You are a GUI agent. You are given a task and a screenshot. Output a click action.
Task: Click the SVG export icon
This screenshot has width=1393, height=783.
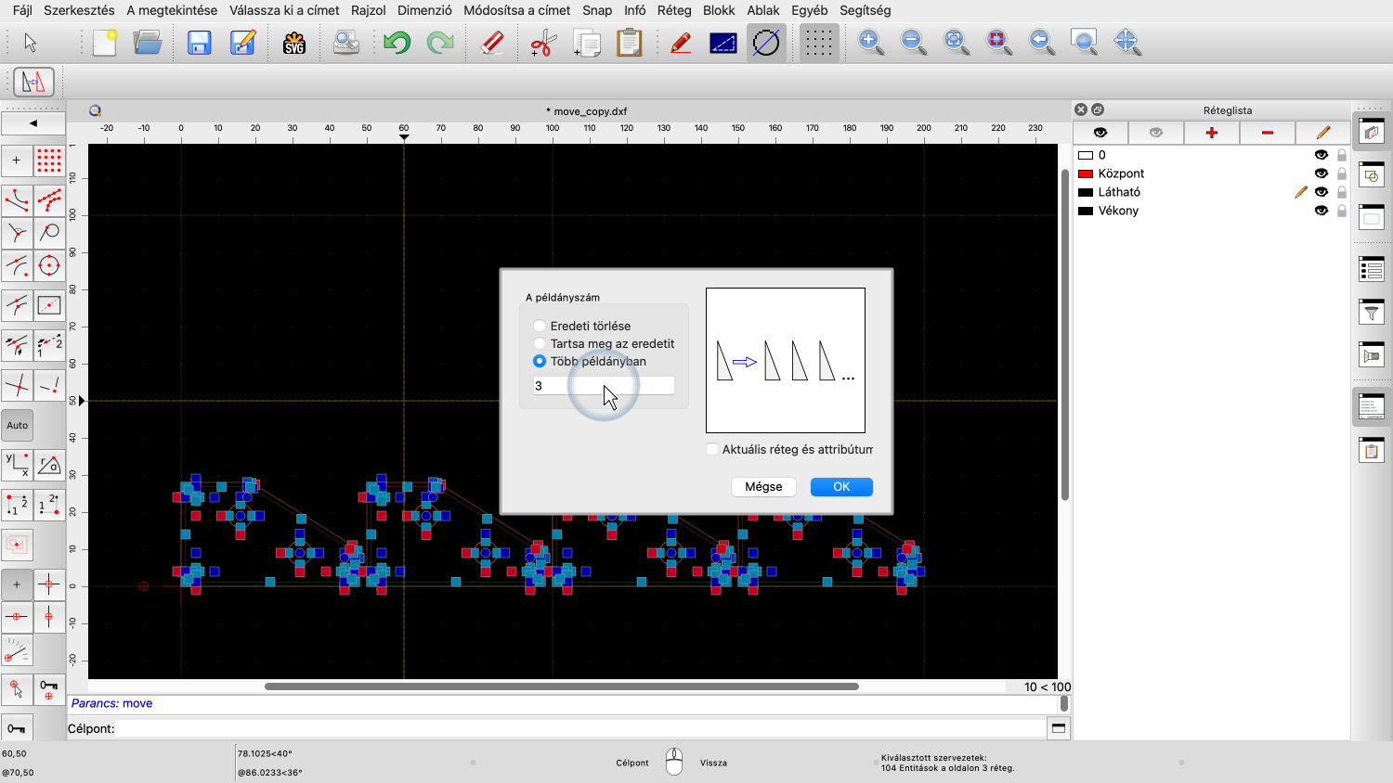(x=294, y=43)
